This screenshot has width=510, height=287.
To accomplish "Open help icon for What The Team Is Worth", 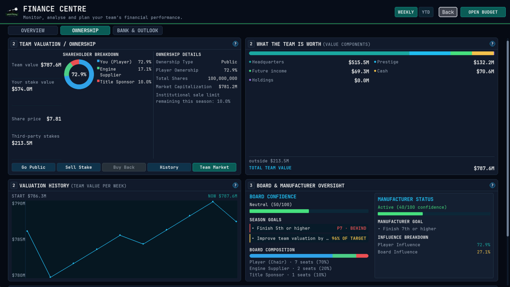I will [492, 44].
